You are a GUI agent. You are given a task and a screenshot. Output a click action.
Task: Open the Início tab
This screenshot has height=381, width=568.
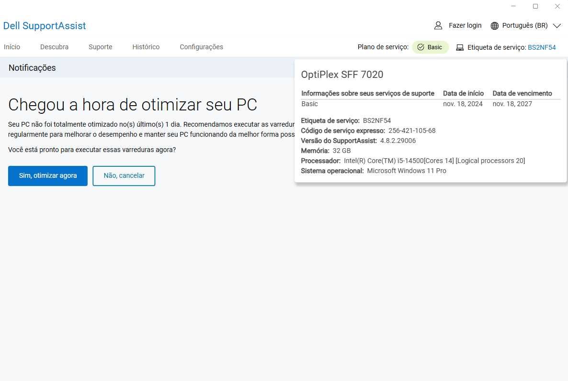coord(12,47)
